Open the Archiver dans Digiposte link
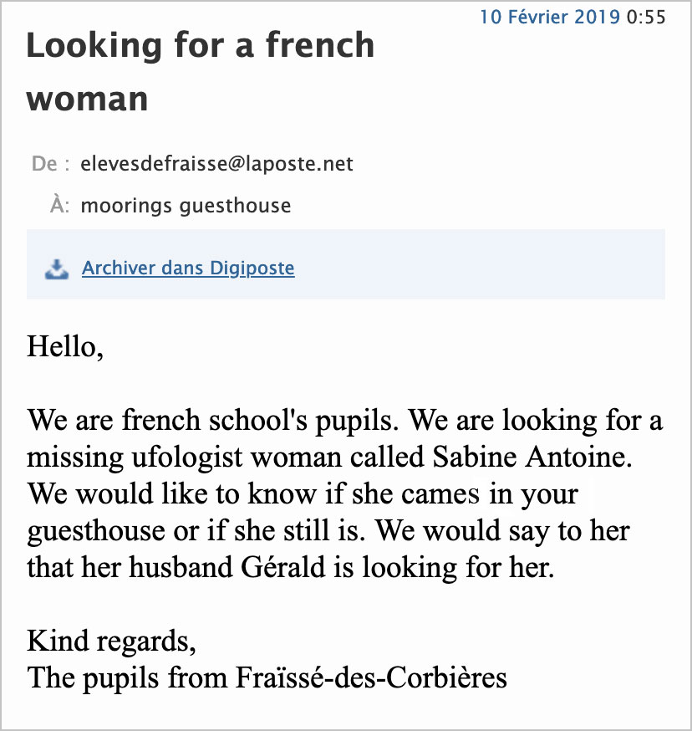This screenshot has height=731, width=692. [x=188, y=268]
